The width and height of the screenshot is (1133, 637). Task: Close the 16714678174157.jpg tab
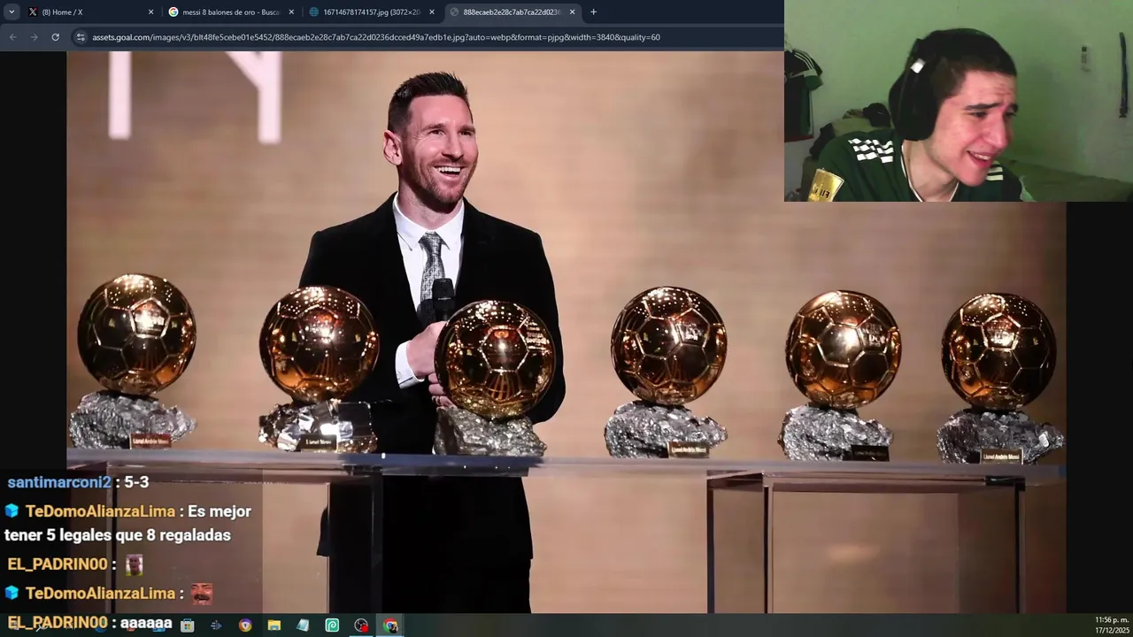click(432, 12)
